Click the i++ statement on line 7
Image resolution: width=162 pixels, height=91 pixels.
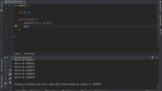click(x=26, y=26)
